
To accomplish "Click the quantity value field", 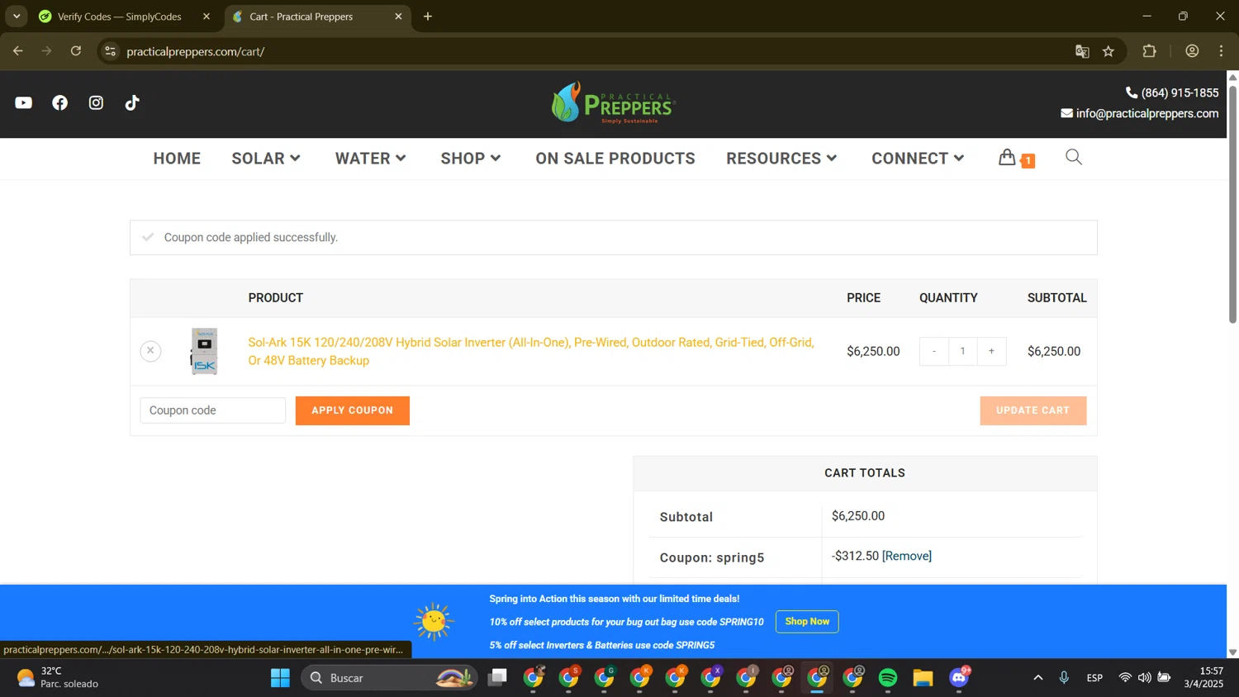I will (962, 351).
